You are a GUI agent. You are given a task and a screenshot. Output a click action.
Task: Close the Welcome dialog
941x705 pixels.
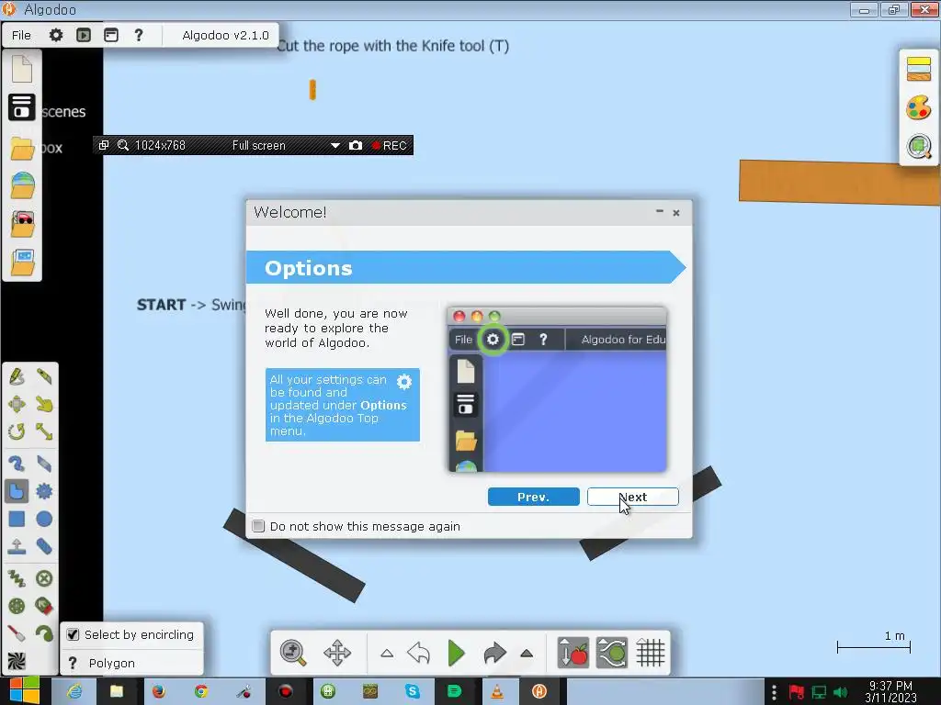(676, 213)
